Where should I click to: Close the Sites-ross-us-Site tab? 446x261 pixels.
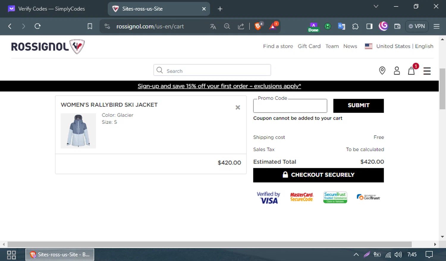(x=204, y=9)
